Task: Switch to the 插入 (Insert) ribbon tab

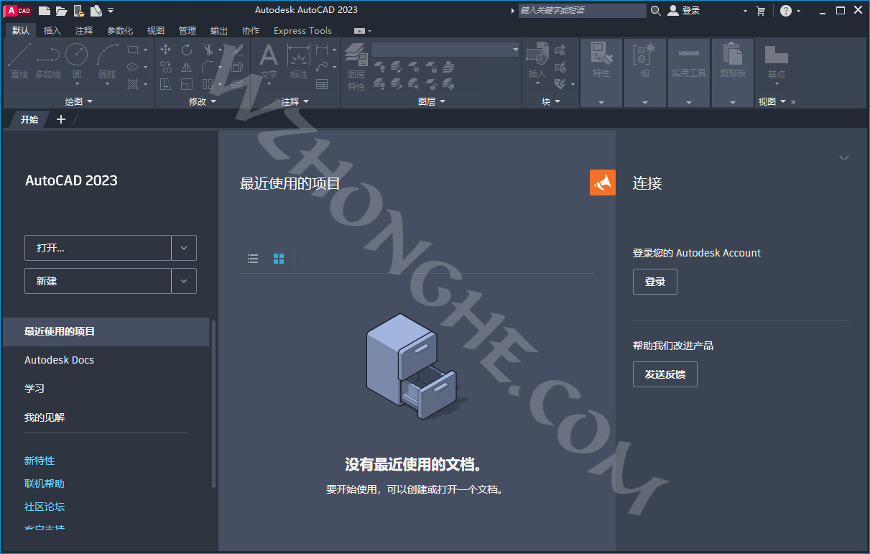Action: (52, 30)
